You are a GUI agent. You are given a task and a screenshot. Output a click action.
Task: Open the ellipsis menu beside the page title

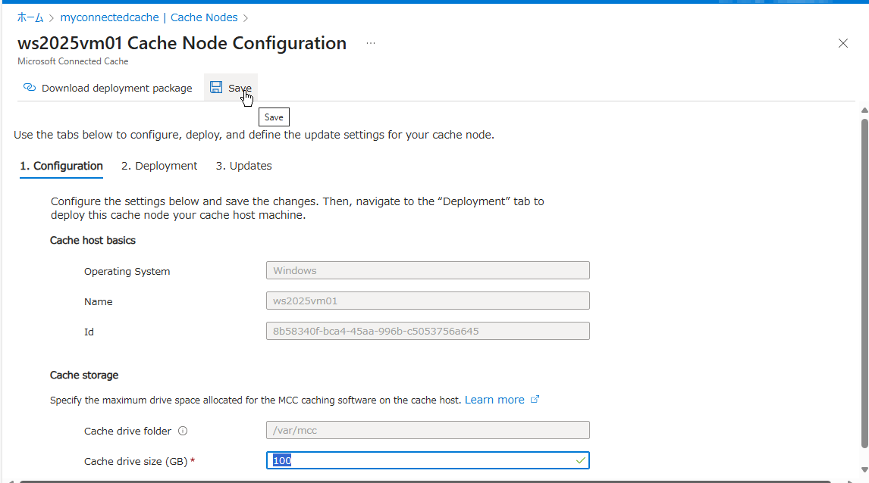click(x=370, y=43)
